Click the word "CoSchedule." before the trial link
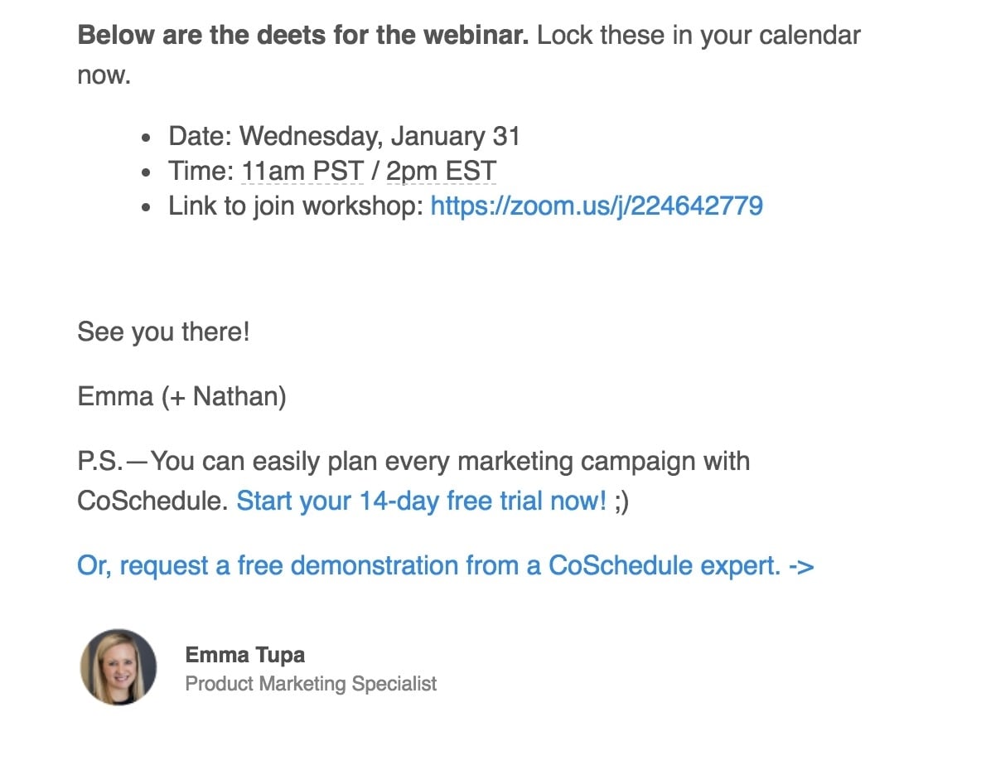Viewport: 986px width, 780px height. (152, 501)
